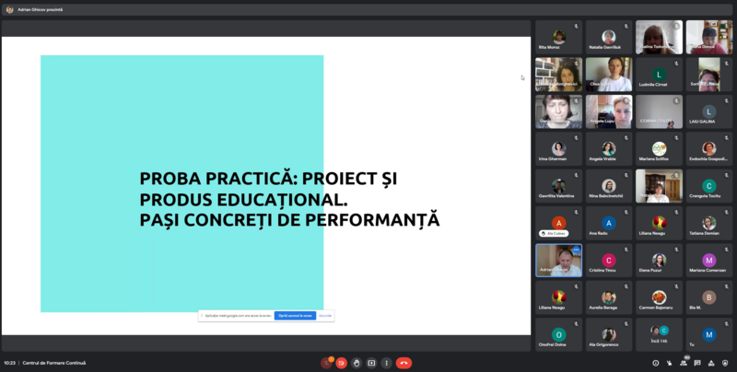This screenshot has height=372, width=737.
Task: Click Adrian Ghicov presenting label at top
Action: pos(41,9)
